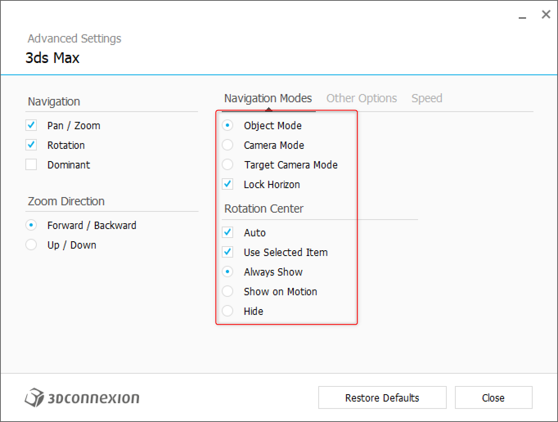Toggle Use Selected Item checkbox
This screenshot has height=422, width=558.
[x=227, y=252]
